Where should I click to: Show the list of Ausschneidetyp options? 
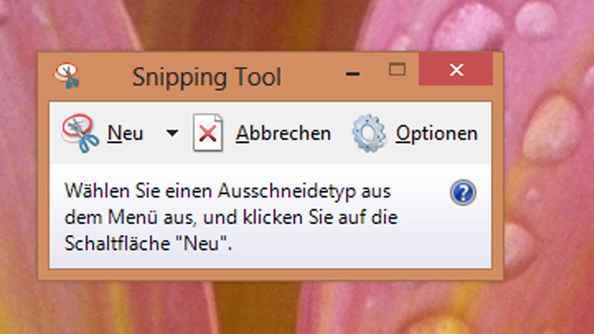[x=172, y=133]
